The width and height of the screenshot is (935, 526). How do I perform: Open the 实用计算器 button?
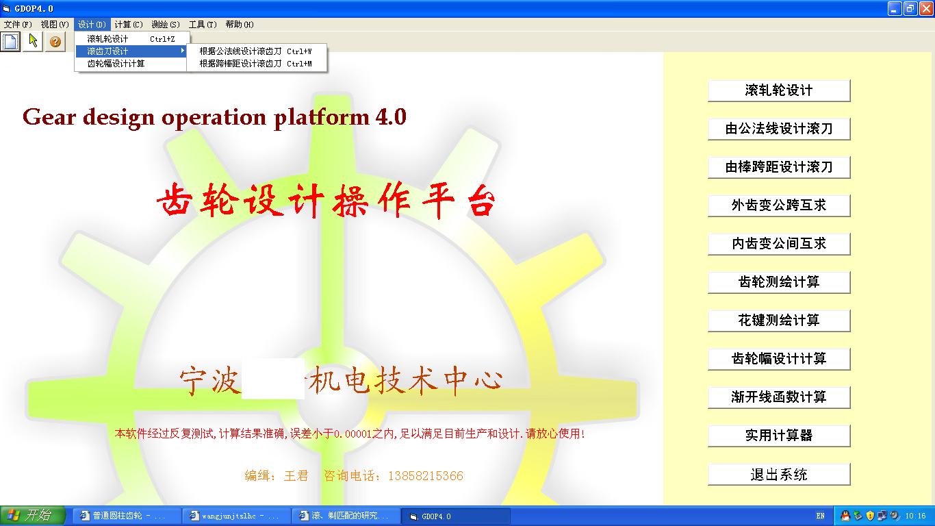779,436
